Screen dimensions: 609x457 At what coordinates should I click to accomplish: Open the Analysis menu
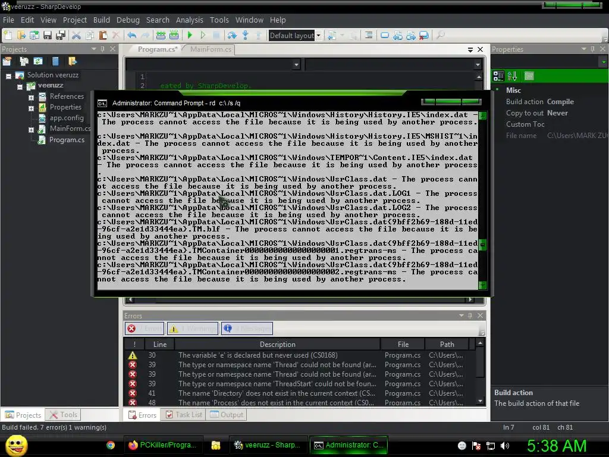[x=189, y=20]
